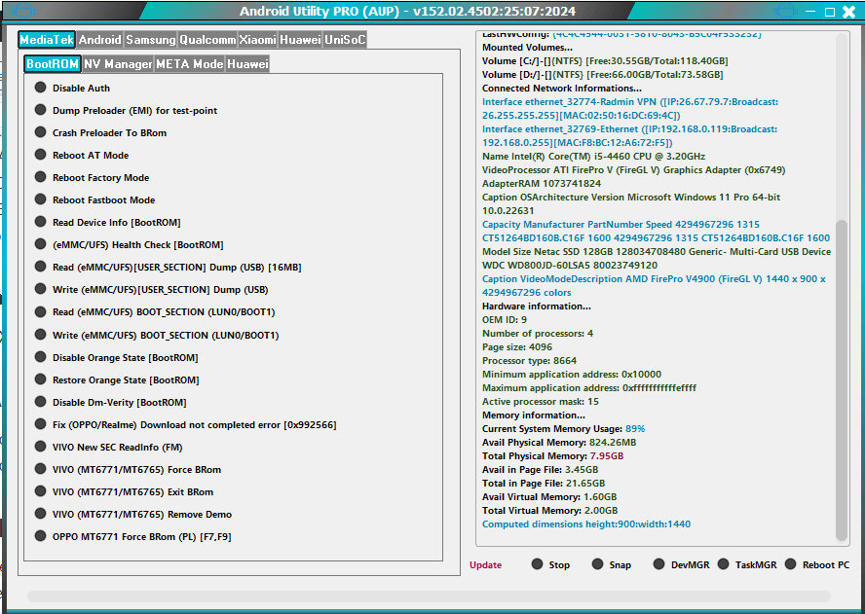Screen dimensions: 865x614
Task: Switch to the Qualcomm tab
Action: [207, 39]
